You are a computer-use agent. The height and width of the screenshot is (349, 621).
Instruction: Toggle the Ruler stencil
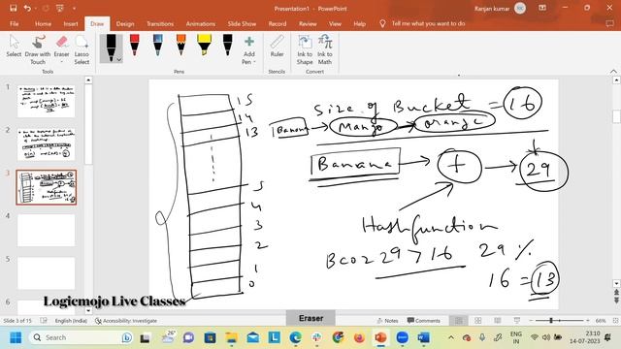(x=277, y=47)
